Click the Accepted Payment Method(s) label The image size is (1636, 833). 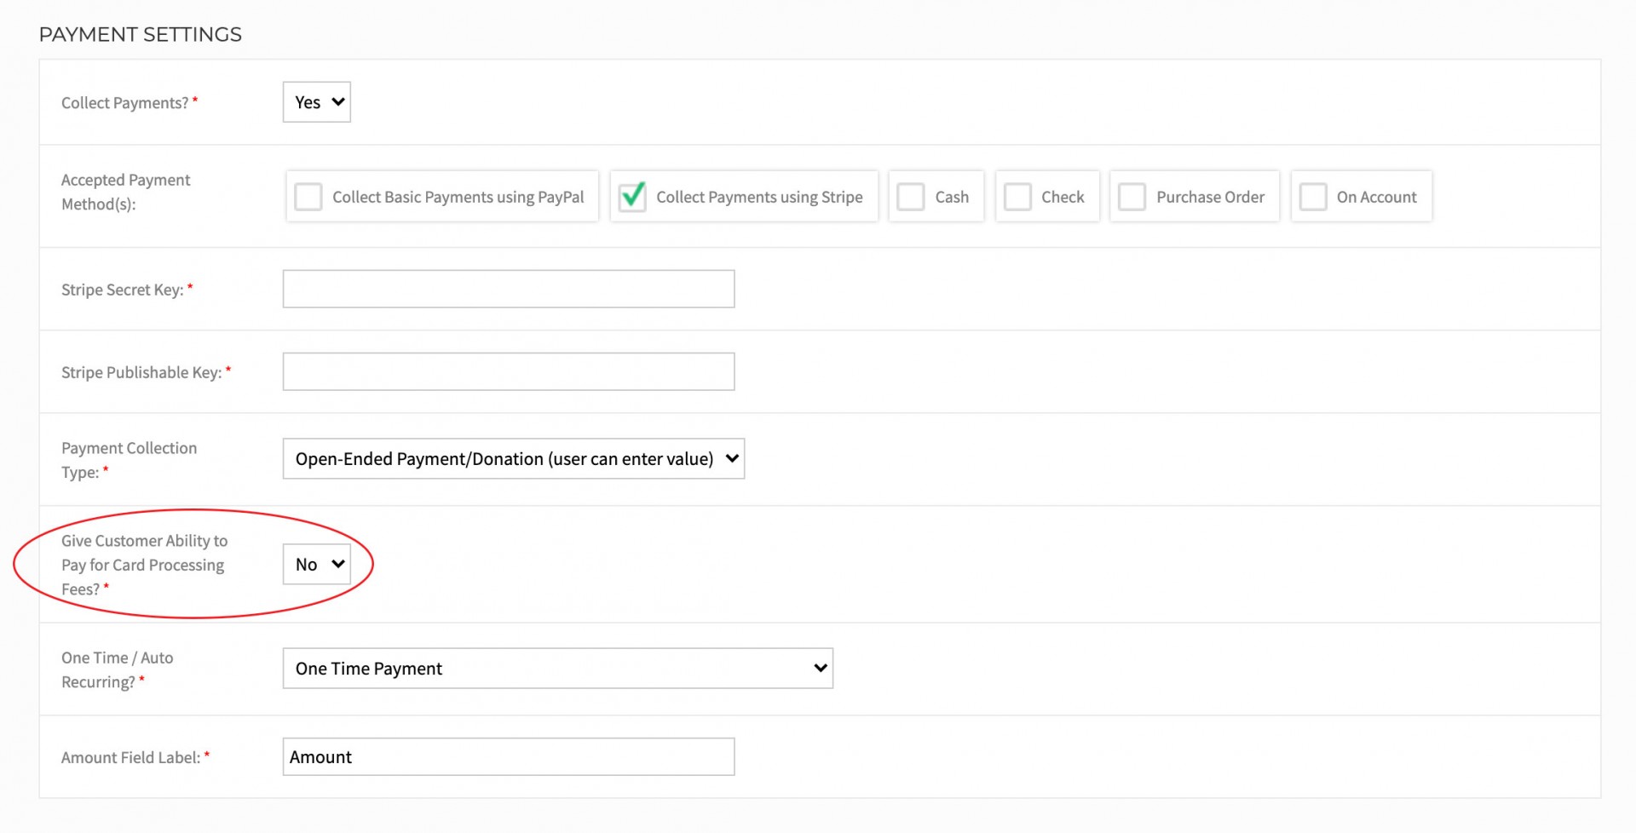click(125, 192)
